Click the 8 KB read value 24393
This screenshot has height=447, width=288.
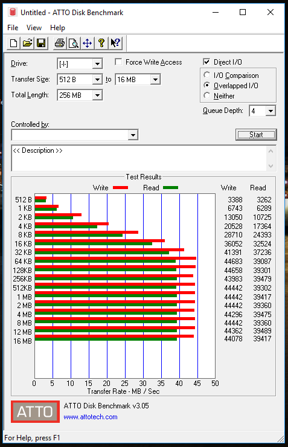click(x=263, y=234)
